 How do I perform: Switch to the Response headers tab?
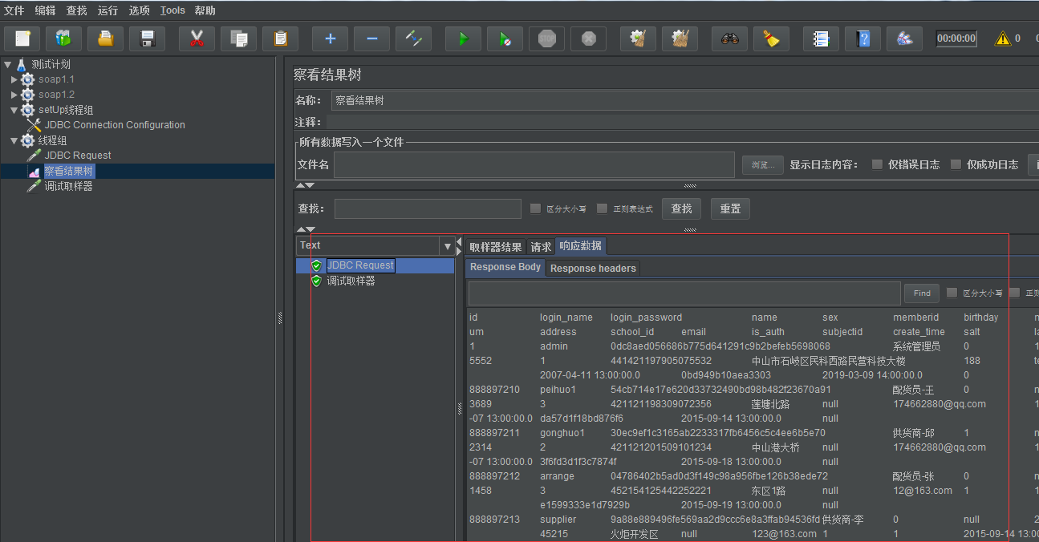point(593,269)
